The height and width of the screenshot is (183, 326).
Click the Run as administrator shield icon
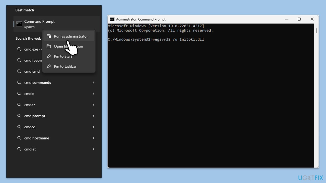[49, 36]
